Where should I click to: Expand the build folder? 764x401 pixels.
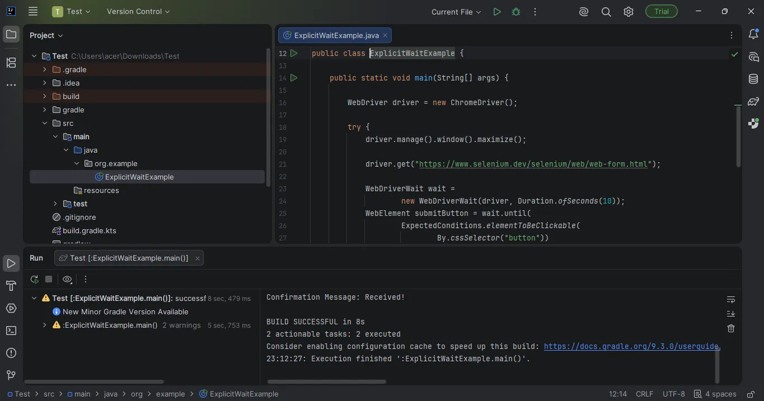pyautogui.click(x=45, y=96)
